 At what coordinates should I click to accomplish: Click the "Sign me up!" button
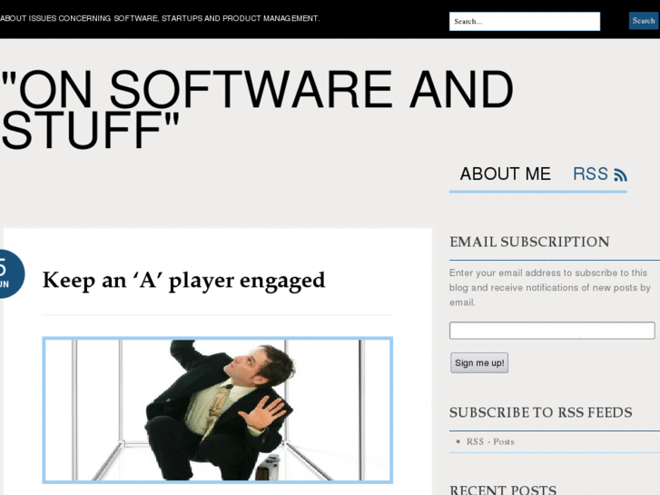coord(479,362)
